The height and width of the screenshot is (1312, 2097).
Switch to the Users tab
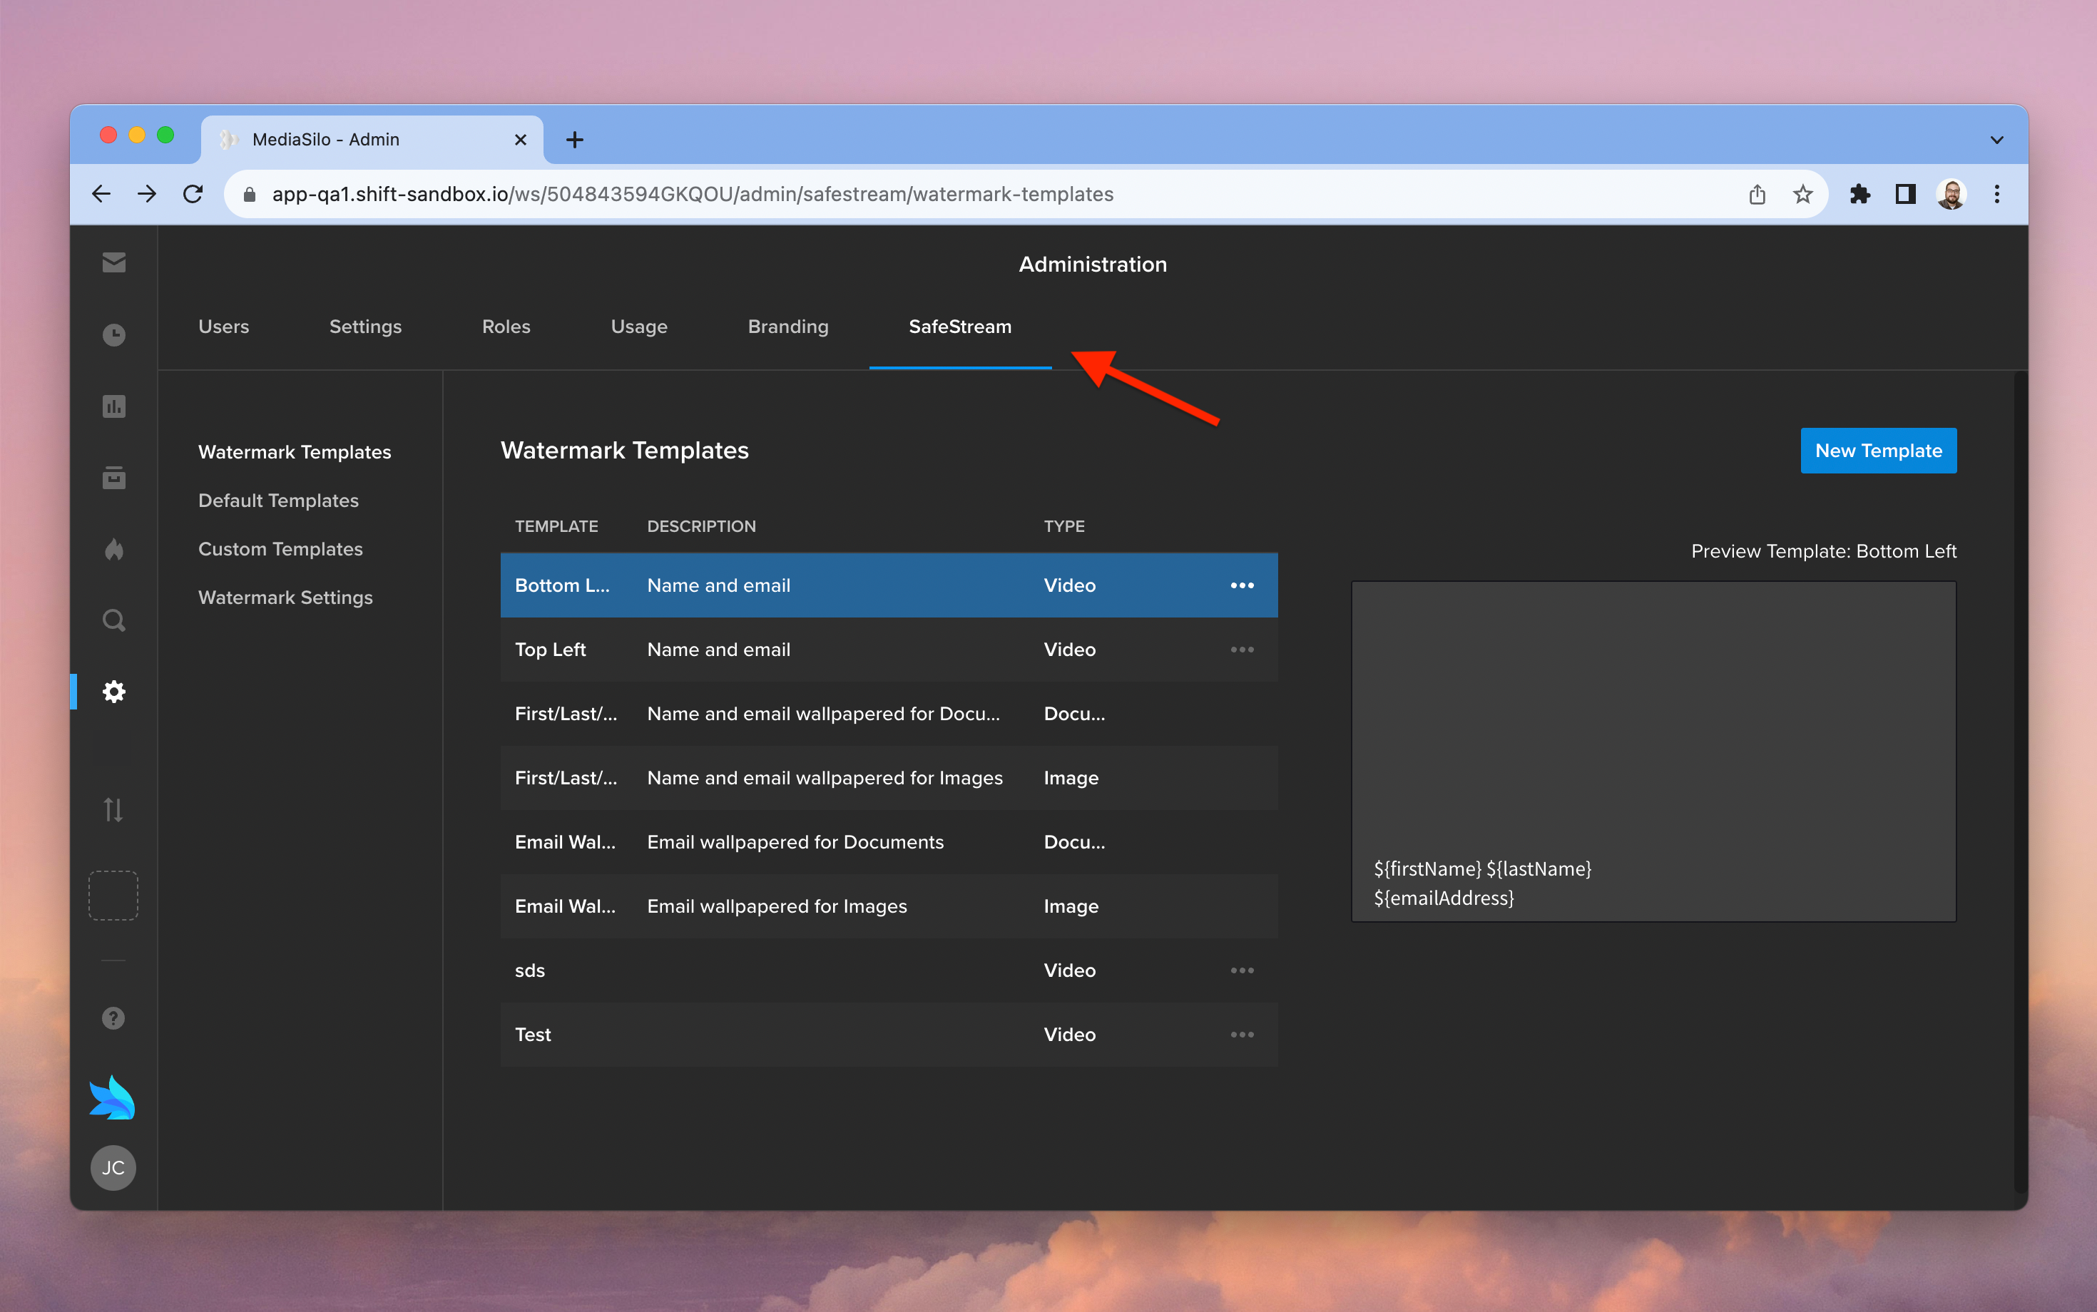223,327
